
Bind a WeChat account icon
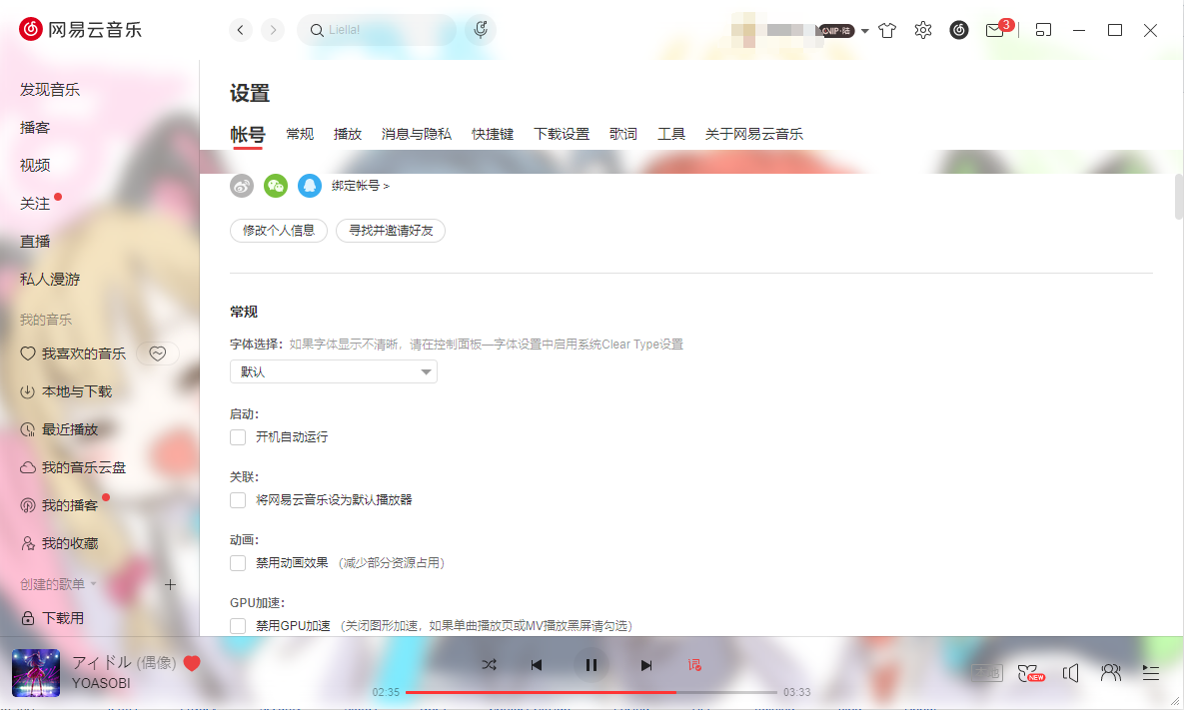275,185
